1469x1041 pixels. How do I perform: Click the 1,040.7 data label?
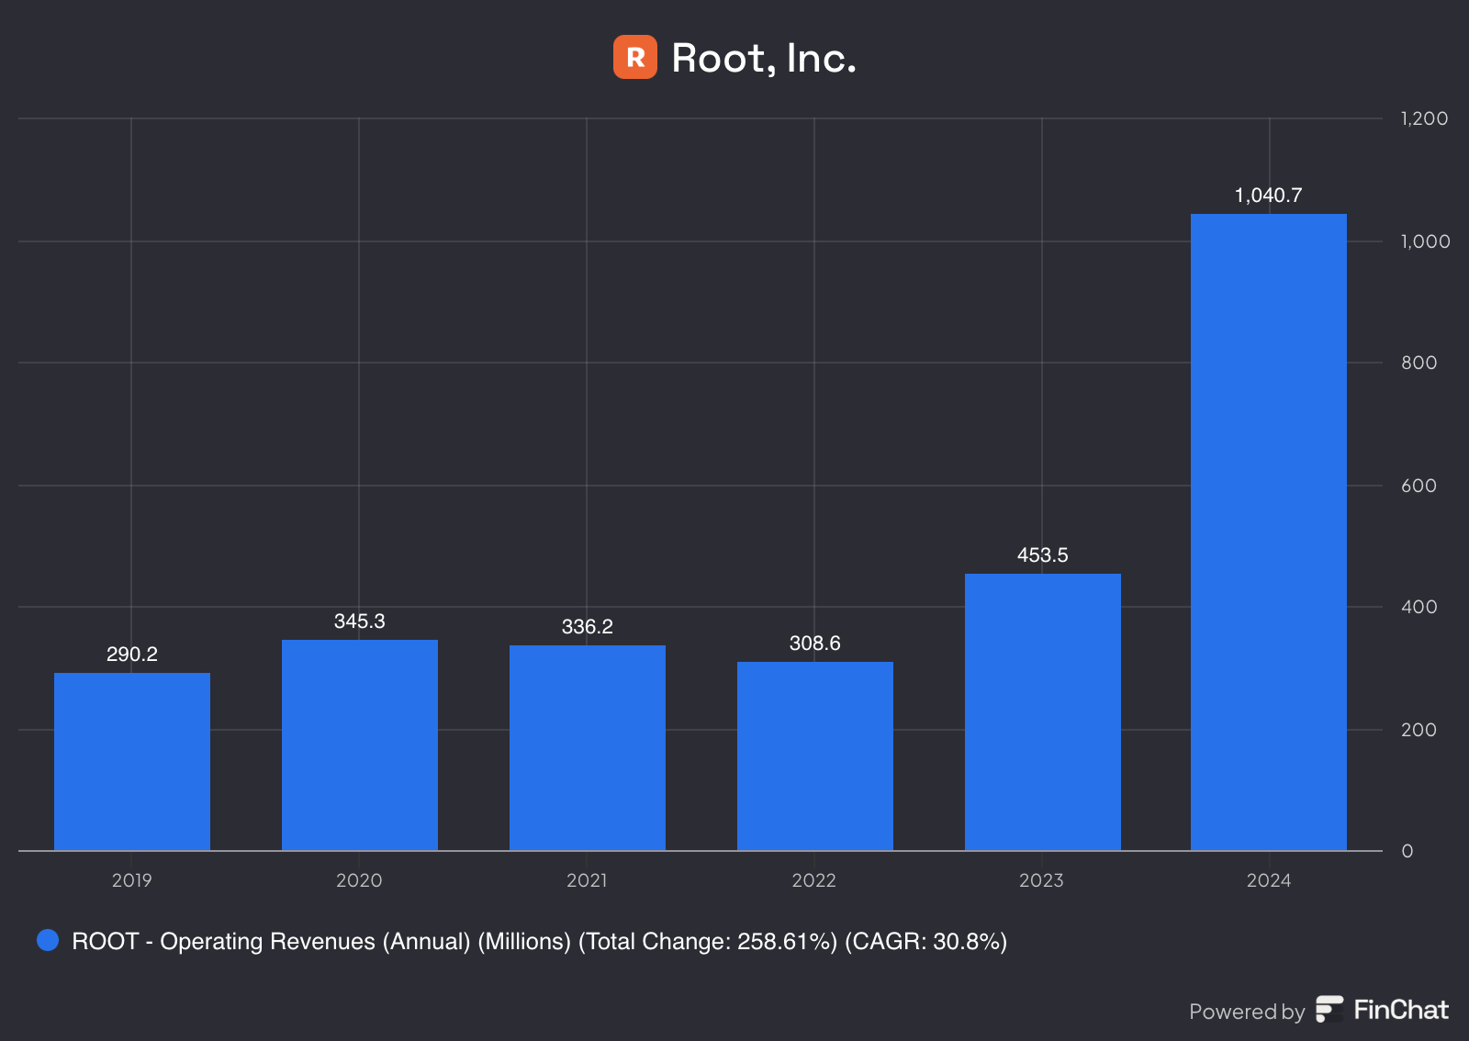coord(1268,195)
